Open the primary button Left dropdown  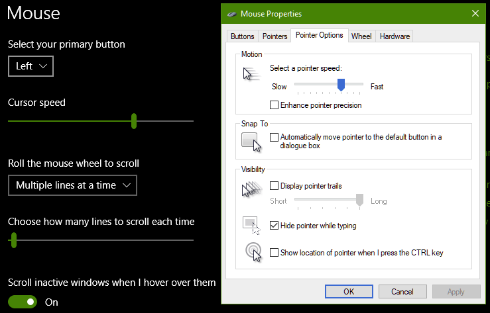point(31,66)
